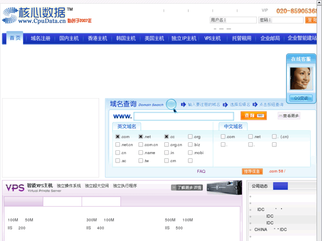Tick the .mobi domain checkbox
This screenshot has width=322, height=241.
190,153
